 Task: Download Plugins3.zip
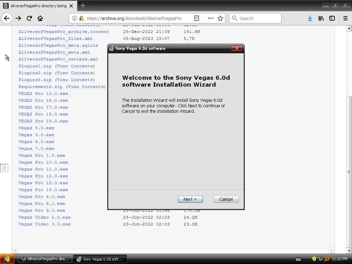(35, 80)
